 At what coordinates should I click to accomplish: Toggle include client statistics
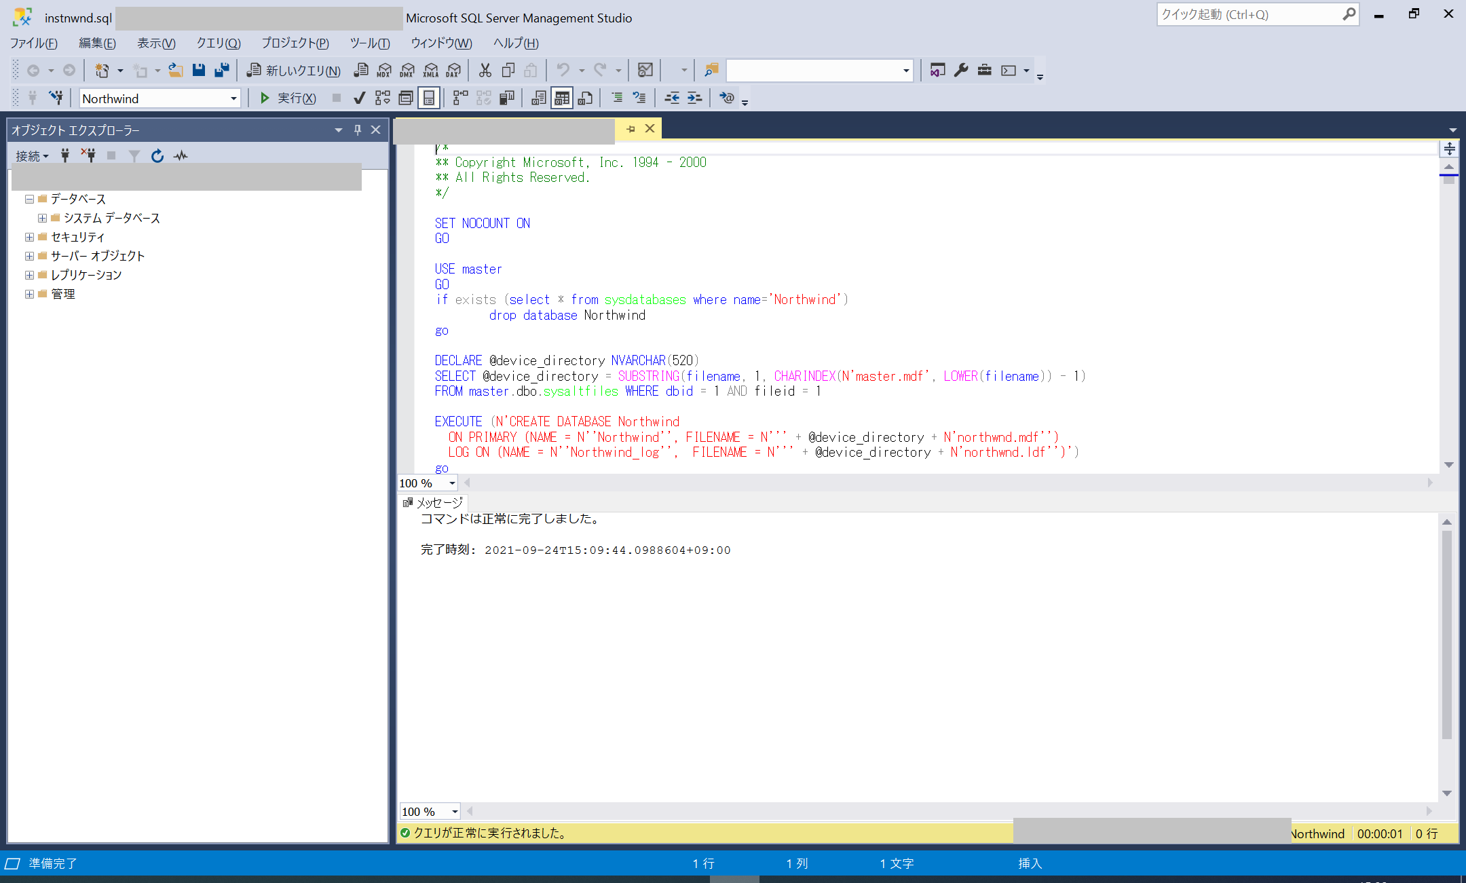tap(506, 98)
